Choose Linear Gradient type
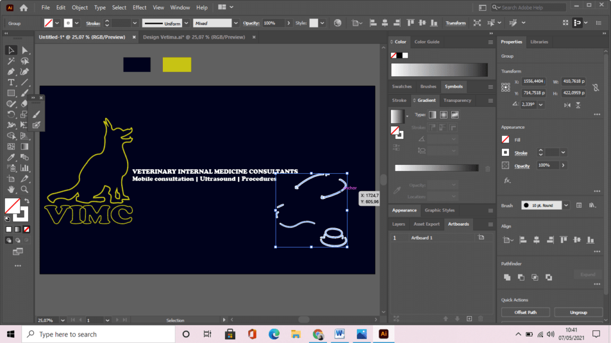611x343 pixels. coord(433,115)
